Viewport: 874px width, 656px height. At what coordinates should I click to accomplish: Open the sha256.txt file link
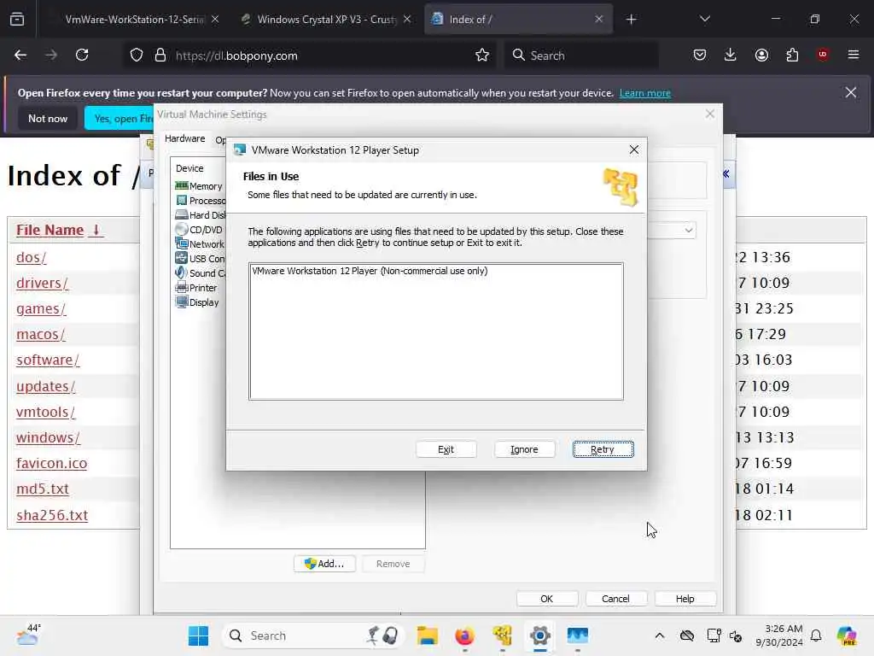(52, 515)
